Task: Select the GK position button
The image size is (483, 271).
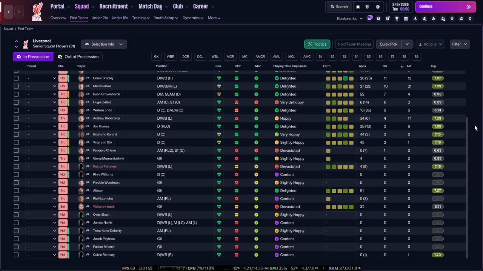Action: (157, 56)
